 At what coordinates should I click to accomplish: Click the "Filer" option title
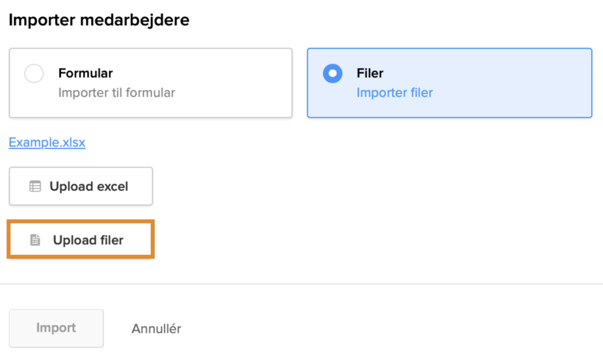(370, 73)
